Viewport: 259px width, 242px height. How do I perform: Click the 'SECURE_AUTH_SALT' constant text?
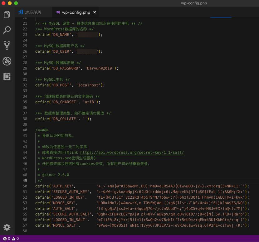click(71, 214)
